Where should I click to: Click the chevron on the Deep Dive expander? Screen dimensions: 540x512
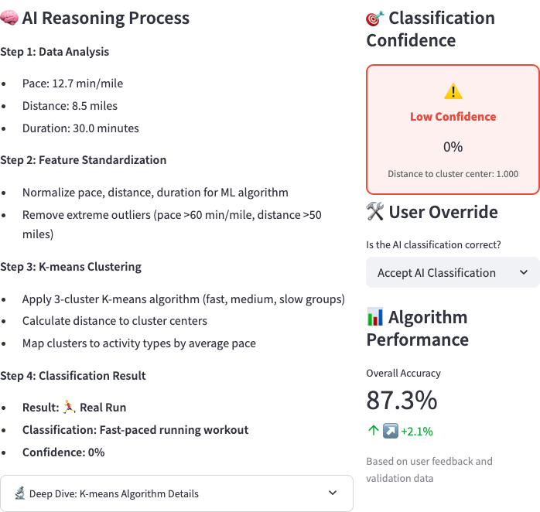(333, 493)
